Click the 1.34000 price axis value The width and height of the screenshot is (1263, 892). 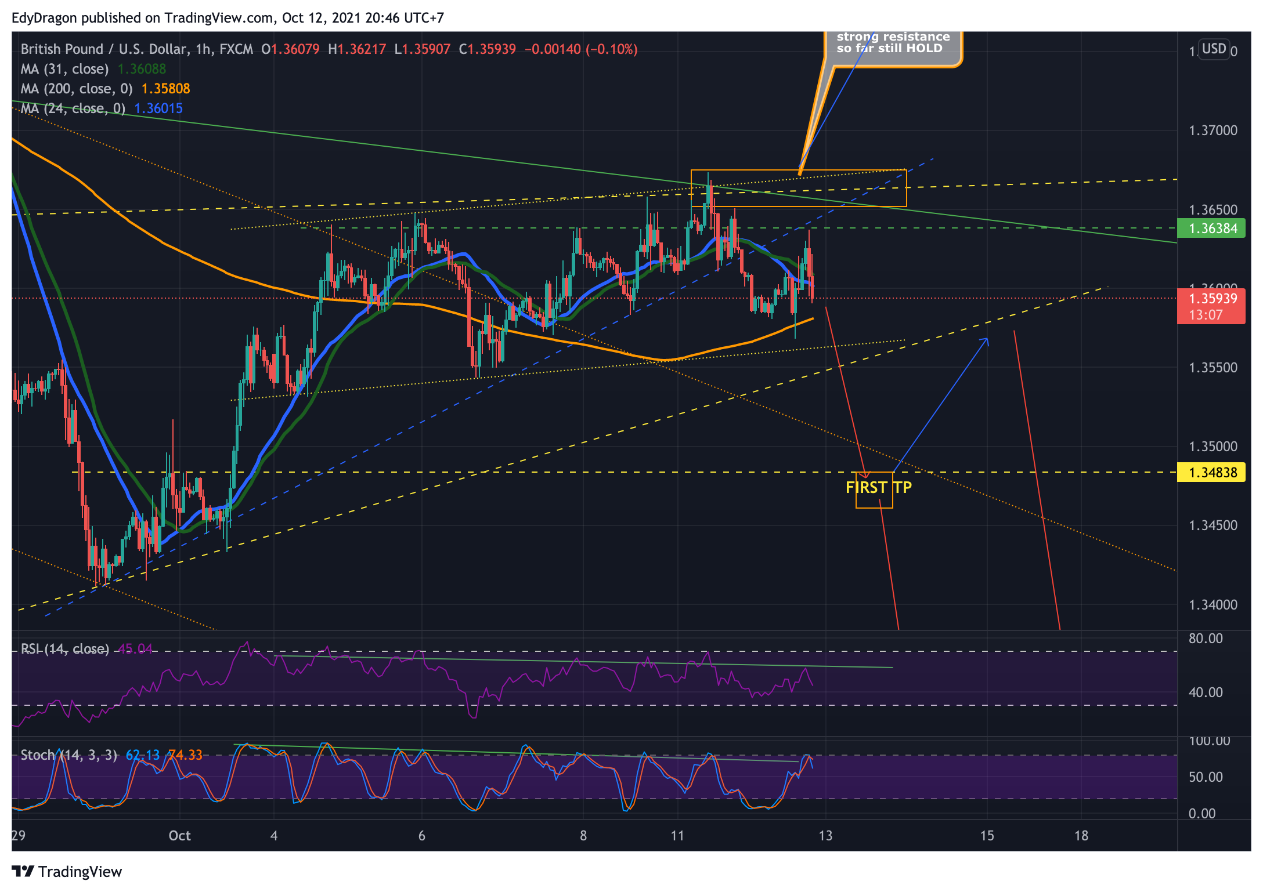point(1213,605)
